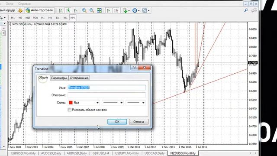The image size is (277, 156).
Task: Expand the periods clock dropdown arrow
Action: coord(138,10)
